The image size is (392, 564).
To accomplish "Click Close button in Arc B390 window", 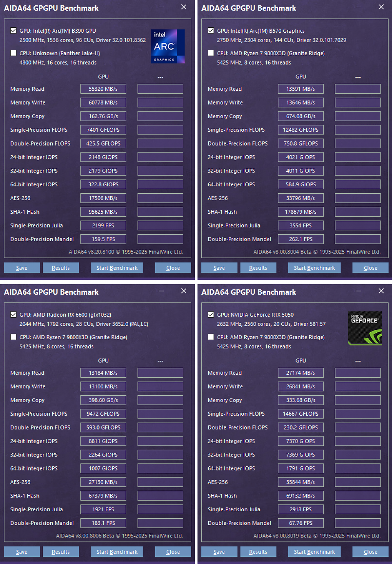I will [173, 268].
